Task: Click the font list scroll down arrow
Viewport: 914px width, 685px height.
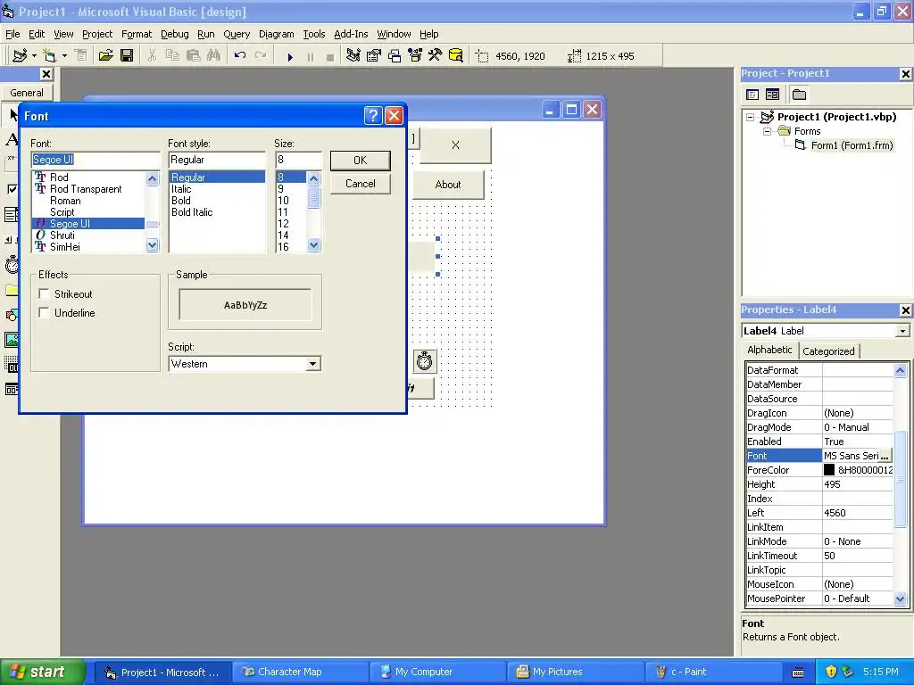Action: coord(152,245)
